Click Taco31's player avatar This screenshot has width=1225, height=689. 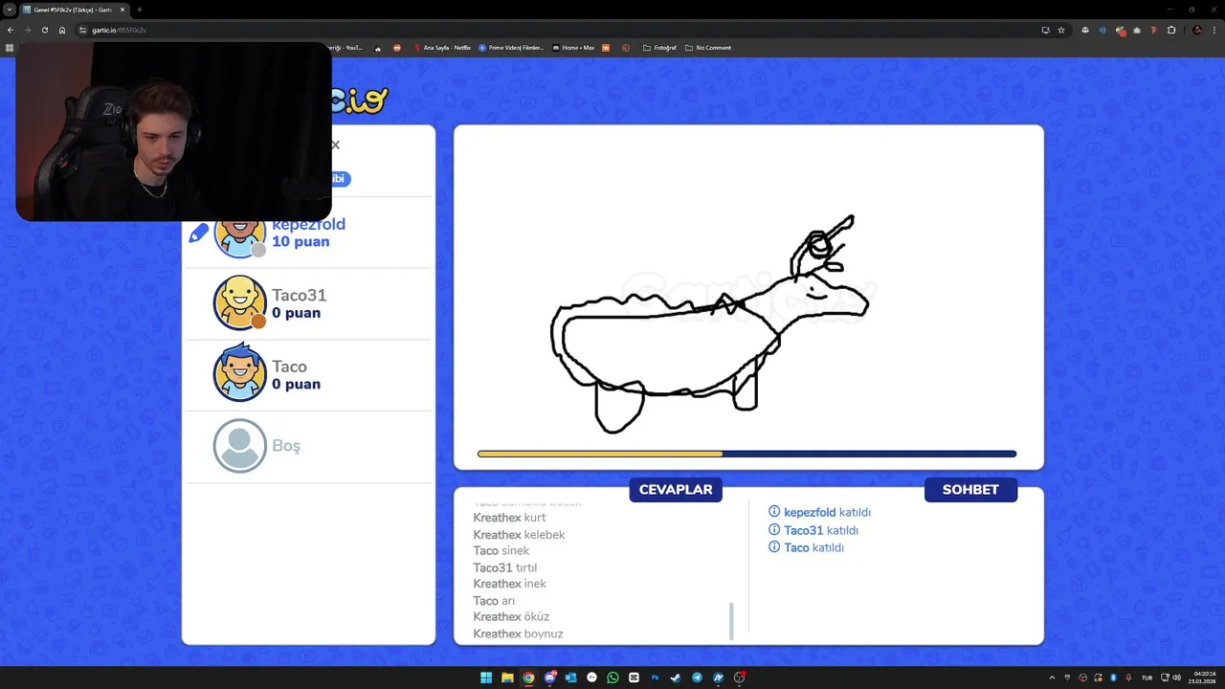pyautogui.click(x=239, y=302)
